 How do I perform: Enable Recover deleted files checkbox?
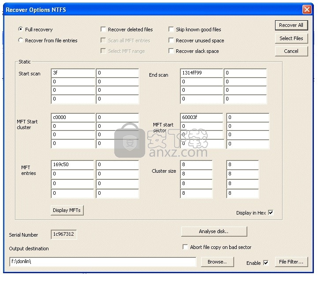[103, 29]
